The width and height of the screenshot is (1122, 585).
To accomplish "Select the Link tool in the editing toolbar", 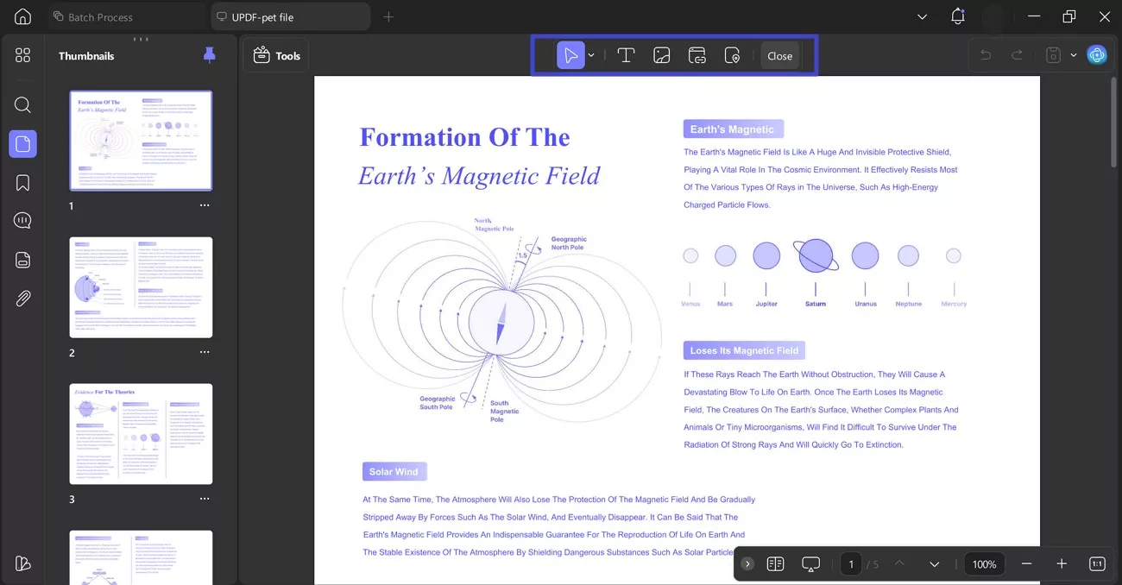I will 697,54.
